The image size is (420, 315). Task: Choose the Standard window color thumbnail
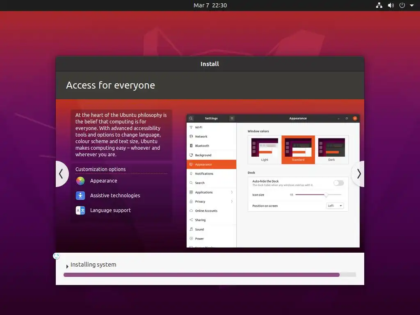[x=298, y=150]
